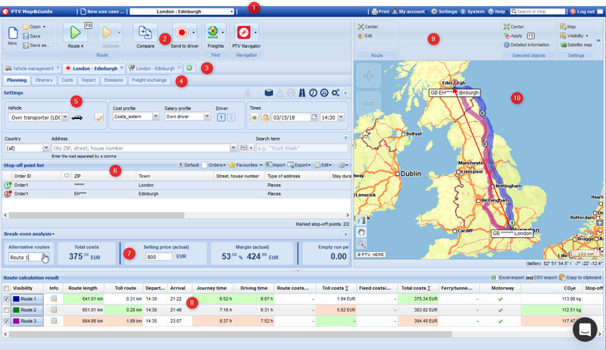
Task: Click the Search in Help field
Action: point(538,11)
